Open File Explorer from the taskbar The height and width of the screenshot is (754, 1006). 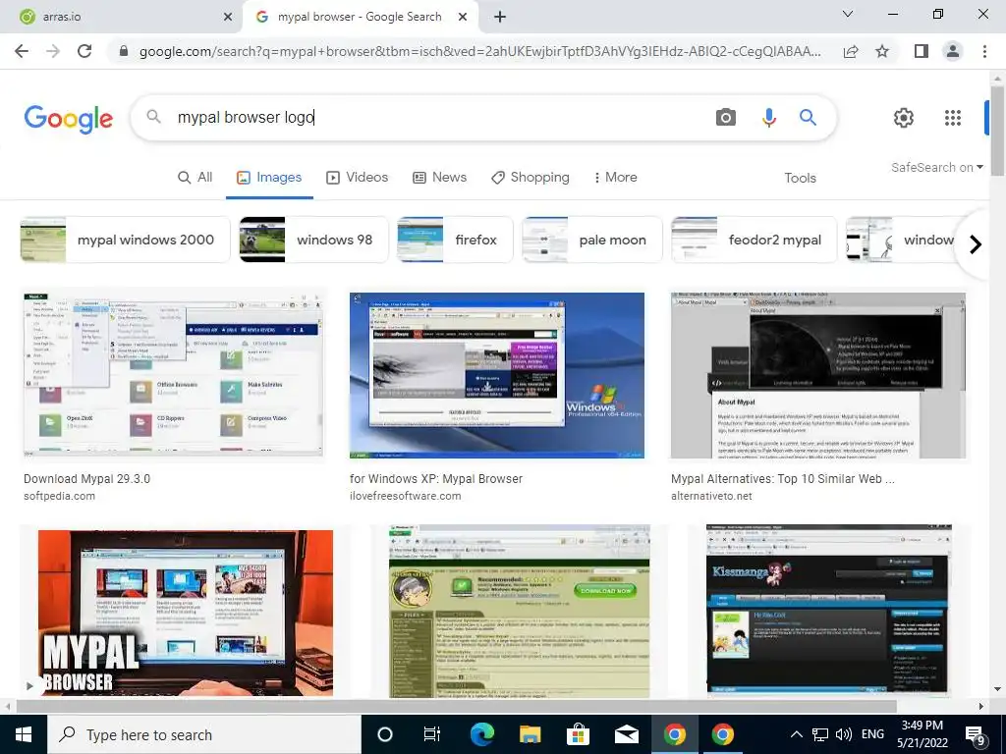click(x=530, y=734)
